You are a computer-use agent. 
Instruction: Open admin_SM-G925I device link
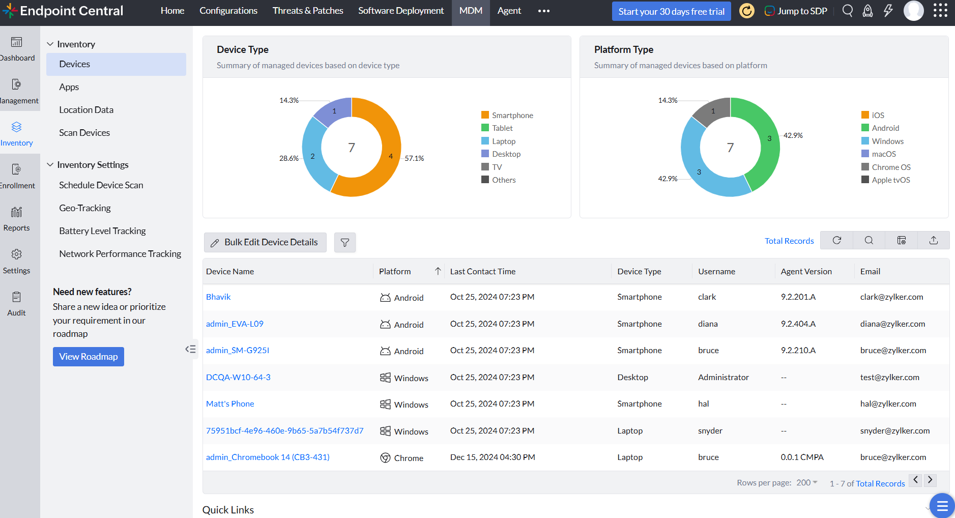click(x=238, y=351)
